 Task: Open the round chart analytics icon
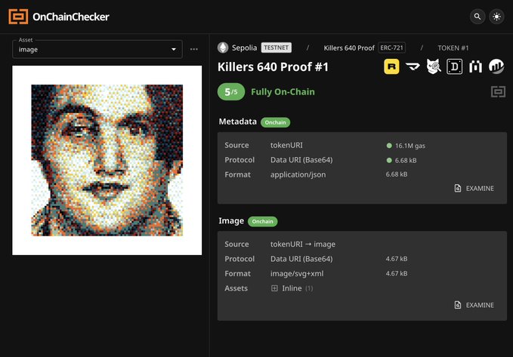[496, 66]
